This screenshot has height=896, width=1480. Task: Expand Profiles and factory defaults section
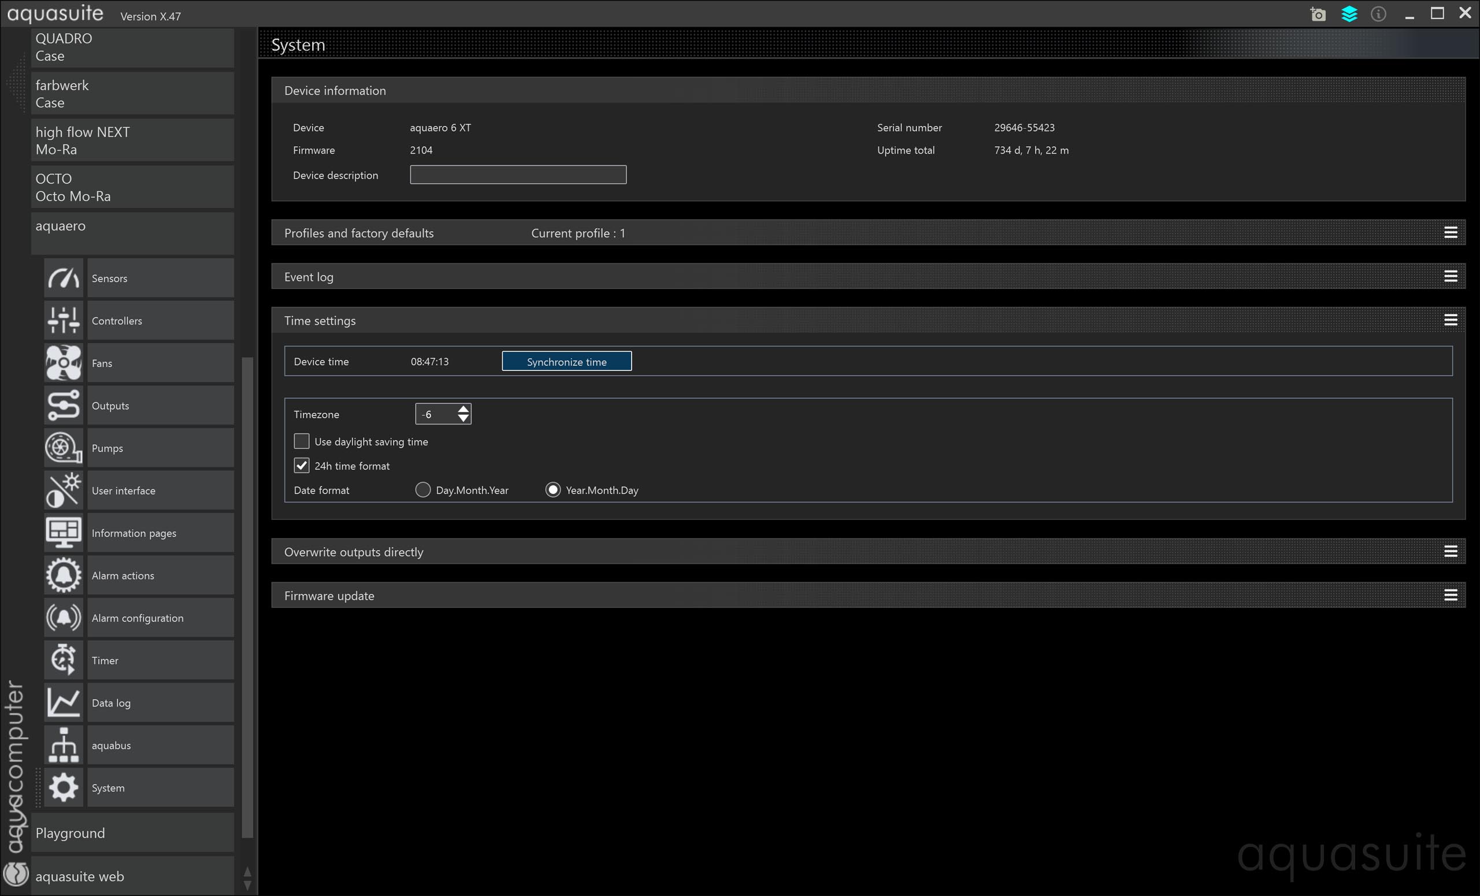[1451, 232]
